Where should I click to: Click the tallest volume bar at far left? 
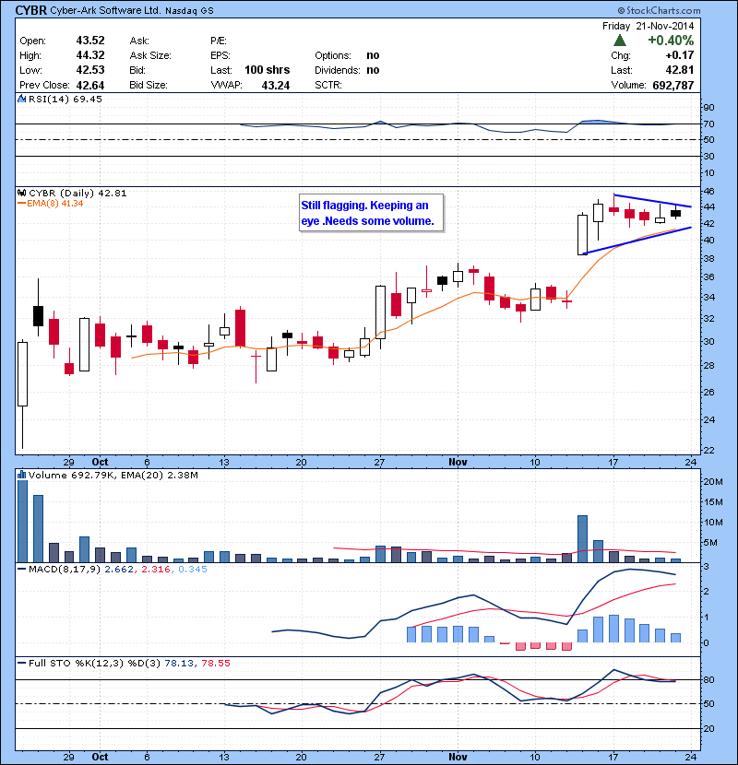tap(22, 521)
